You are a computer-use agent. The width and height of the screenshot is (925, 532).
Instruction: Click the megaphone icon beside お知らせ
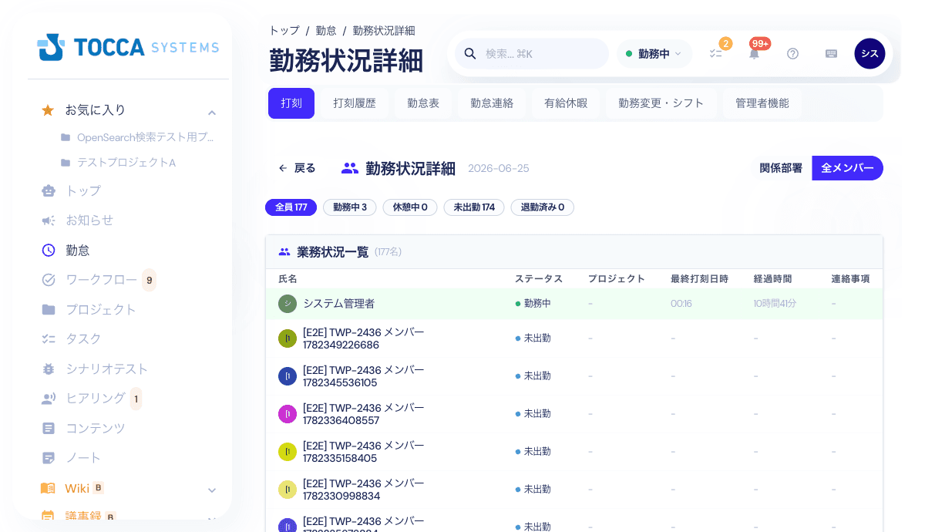click(x=49, y=221)
